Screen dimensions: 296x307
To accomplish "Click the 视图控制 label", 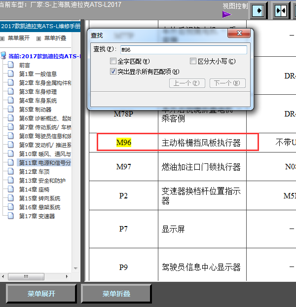I will (235, 6).
